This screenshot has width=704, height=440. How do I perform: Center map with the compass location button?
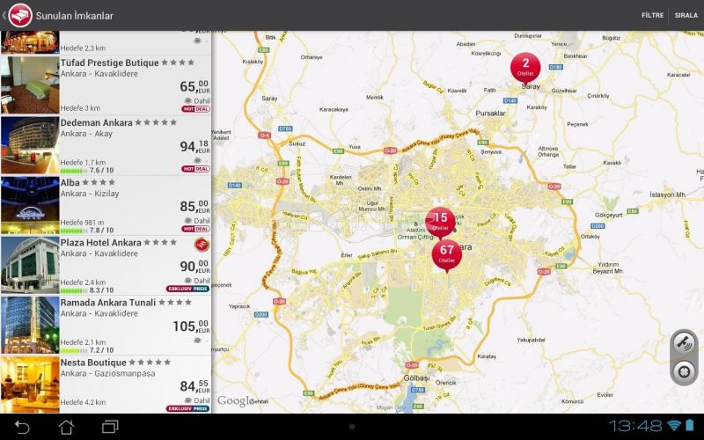point(684,371)
